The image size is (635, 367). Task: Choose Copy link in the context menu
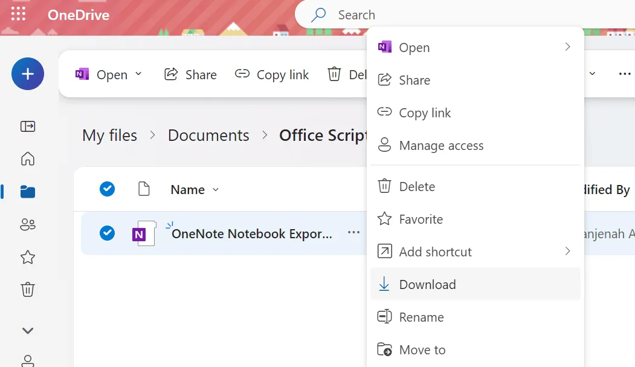click(475, 112)
